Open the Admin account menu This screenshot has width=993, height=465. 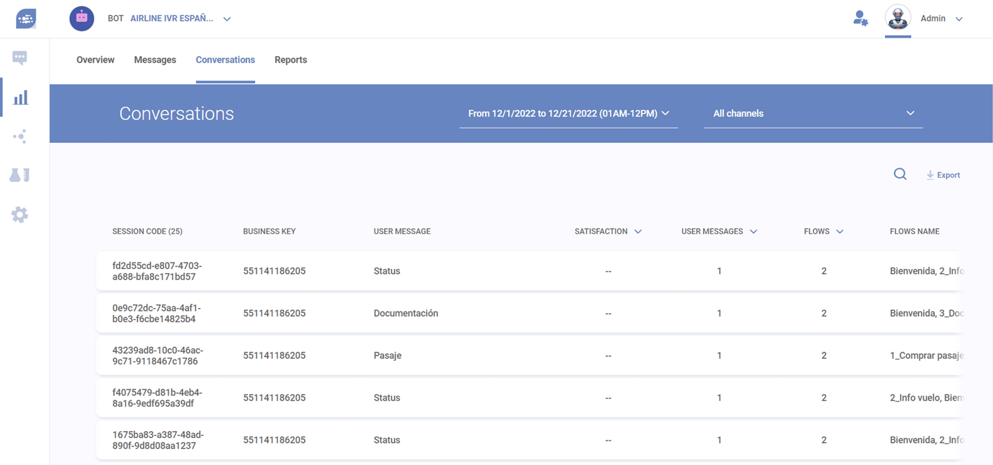(941, 19)
